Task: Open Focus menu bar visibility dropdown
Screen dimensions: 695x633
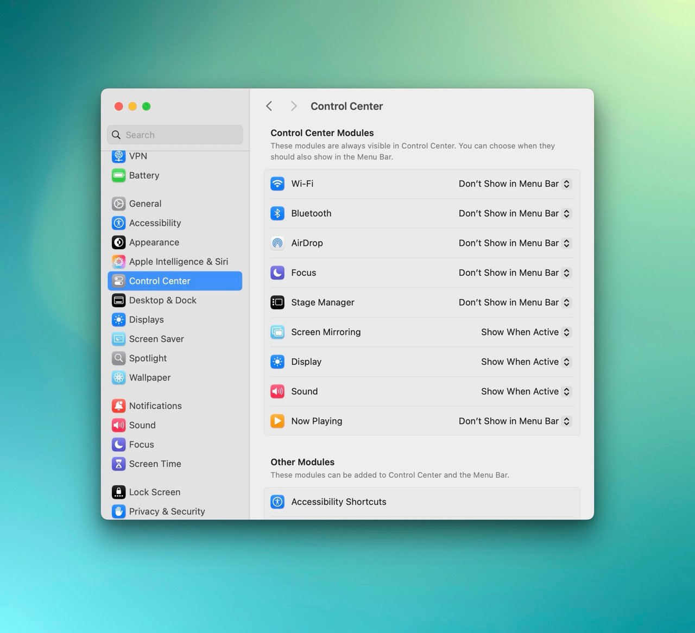Action: 515,273
